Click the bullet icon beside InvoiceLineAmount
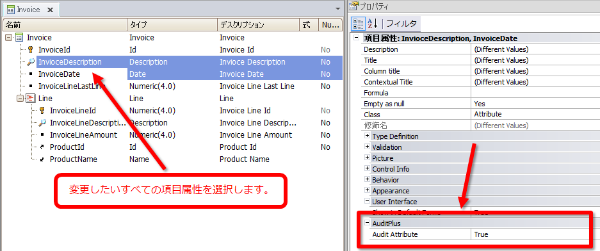Image resolution: width=600 pixels, height=251 pixels. (42, 135)
